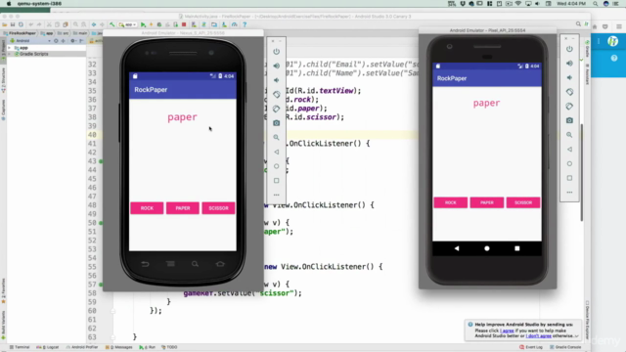
Task: Tap the Nexus phone's hardware back key
Action: point(145,264)
